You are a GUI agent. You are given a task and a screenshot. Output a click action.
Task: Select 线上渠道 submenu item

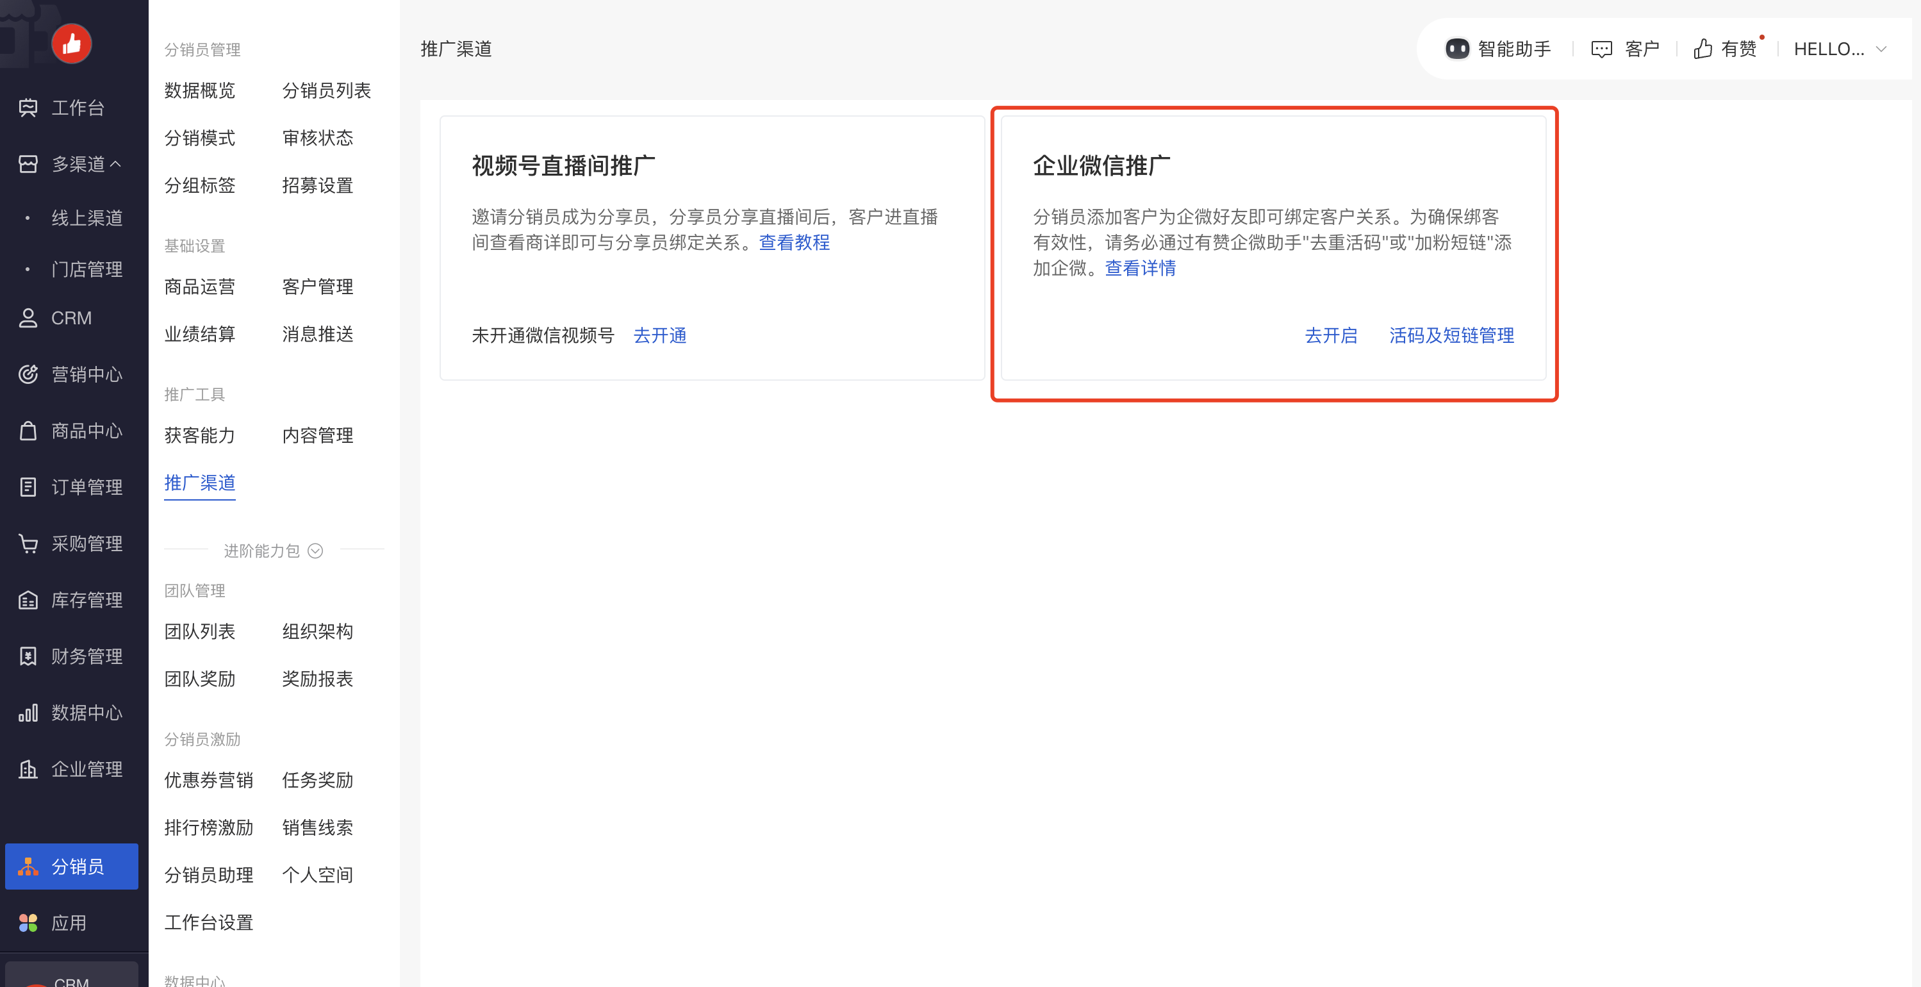pyautogui.click(x=87, y=218)
